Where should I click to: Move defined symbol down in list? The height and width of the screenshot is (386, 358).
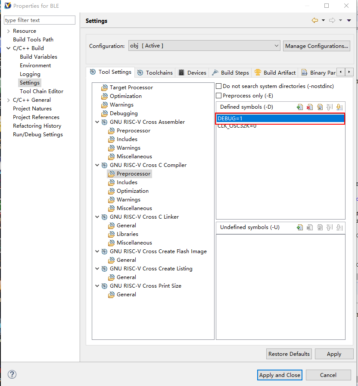tap(339, 107)
